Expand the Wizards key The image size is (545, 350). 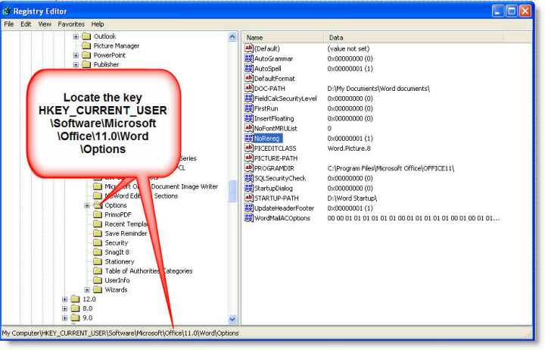(87, 290)
